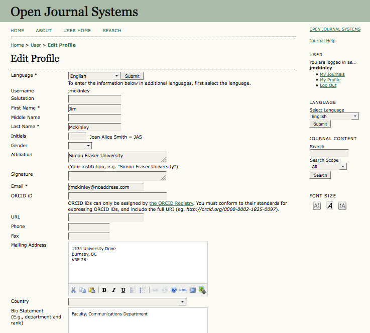Screen dimensions: 370x333
Task: Open the editor Help question-mark icon
Action: coord(174,290)
